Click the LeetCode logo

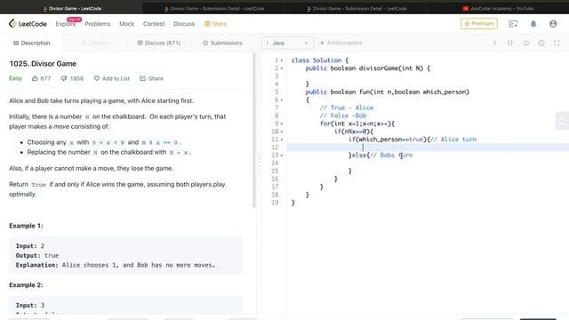point(28,24)
